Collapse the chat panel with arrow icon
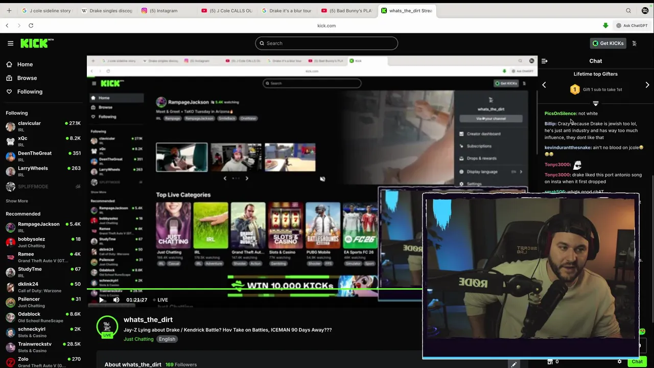The width and height of the screenshot is (654, 368). point(544,61)
